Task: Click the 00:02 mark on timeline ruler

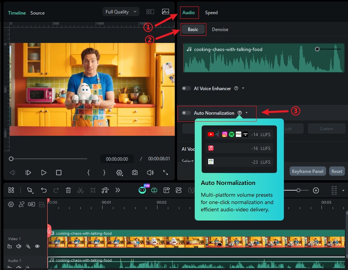Action: pyautogui.click(x=161, y=202)
